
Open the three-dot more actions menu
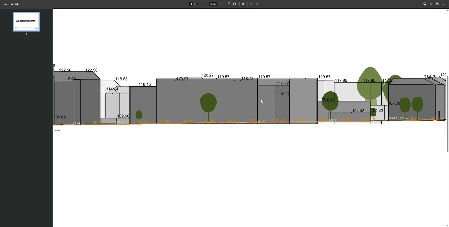tap(443, 4)
